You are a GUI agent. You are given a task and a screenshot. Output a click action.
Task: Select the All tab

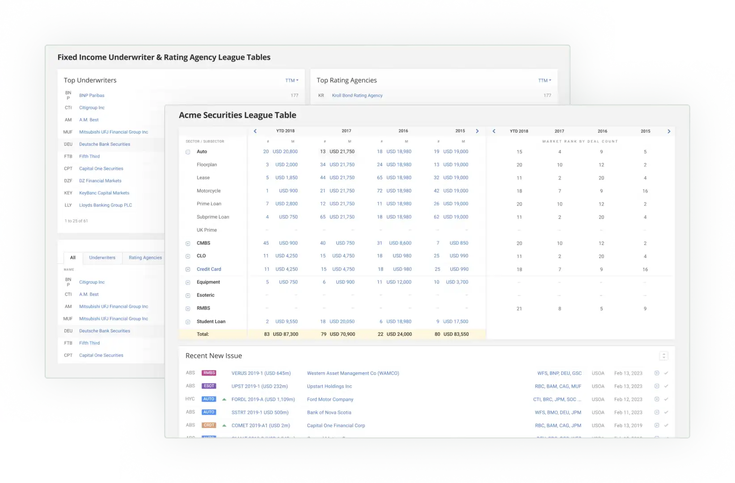point(73,258)
